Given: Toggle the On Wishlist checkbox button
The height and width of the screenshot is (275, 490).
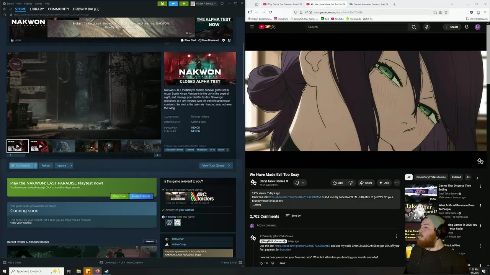Looking at the screenshot, I should coord(21,165).
